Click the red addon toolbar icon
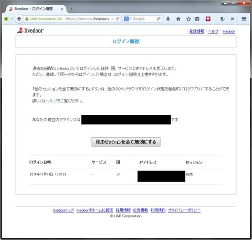The height and width of the screenshot is (240, 252). point(208,19)
